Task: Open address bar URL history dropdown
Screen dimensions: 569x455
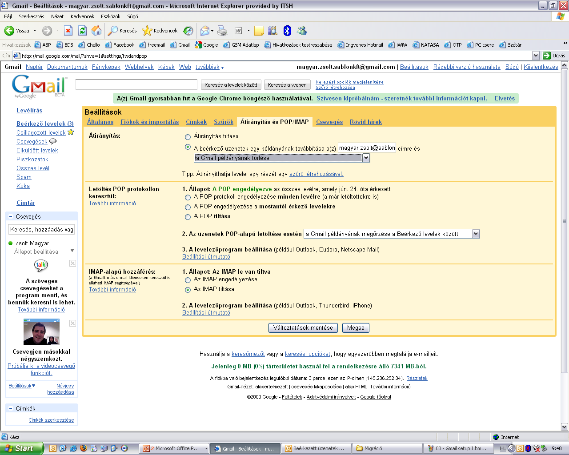Action: [536, 56]
